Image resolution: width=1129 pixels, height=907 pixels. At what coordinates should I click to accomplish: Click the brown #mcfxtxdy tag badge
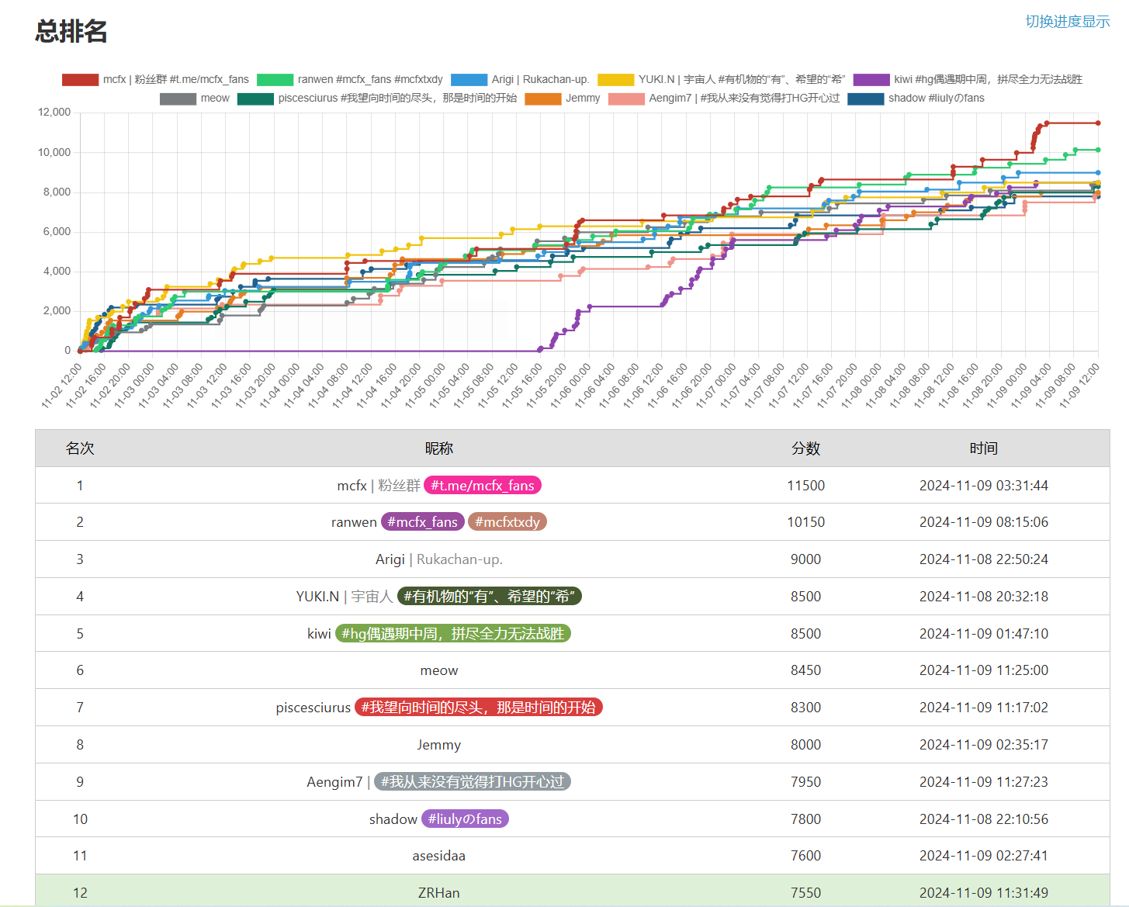tap(507, 522)
